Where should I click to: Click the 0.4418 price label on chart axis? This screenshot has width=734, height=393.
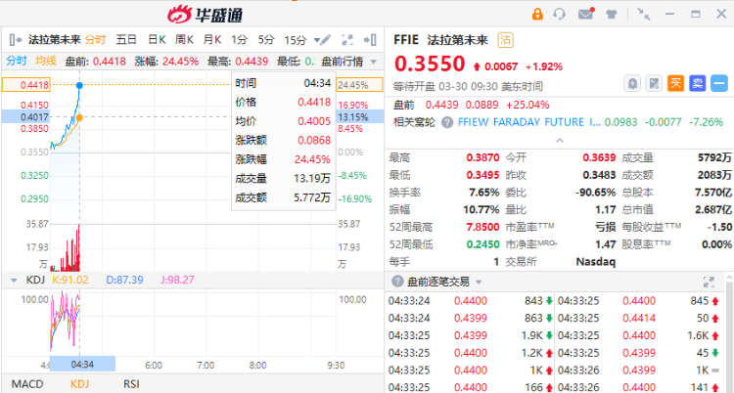pyautogui.click(x=26, y=85)
